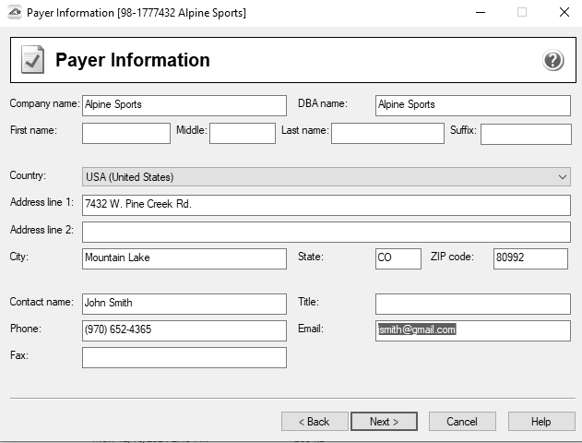The height and width of the screenshot is (443, 582).
Task: Click the ZIP code field
Action: (530, 258)
